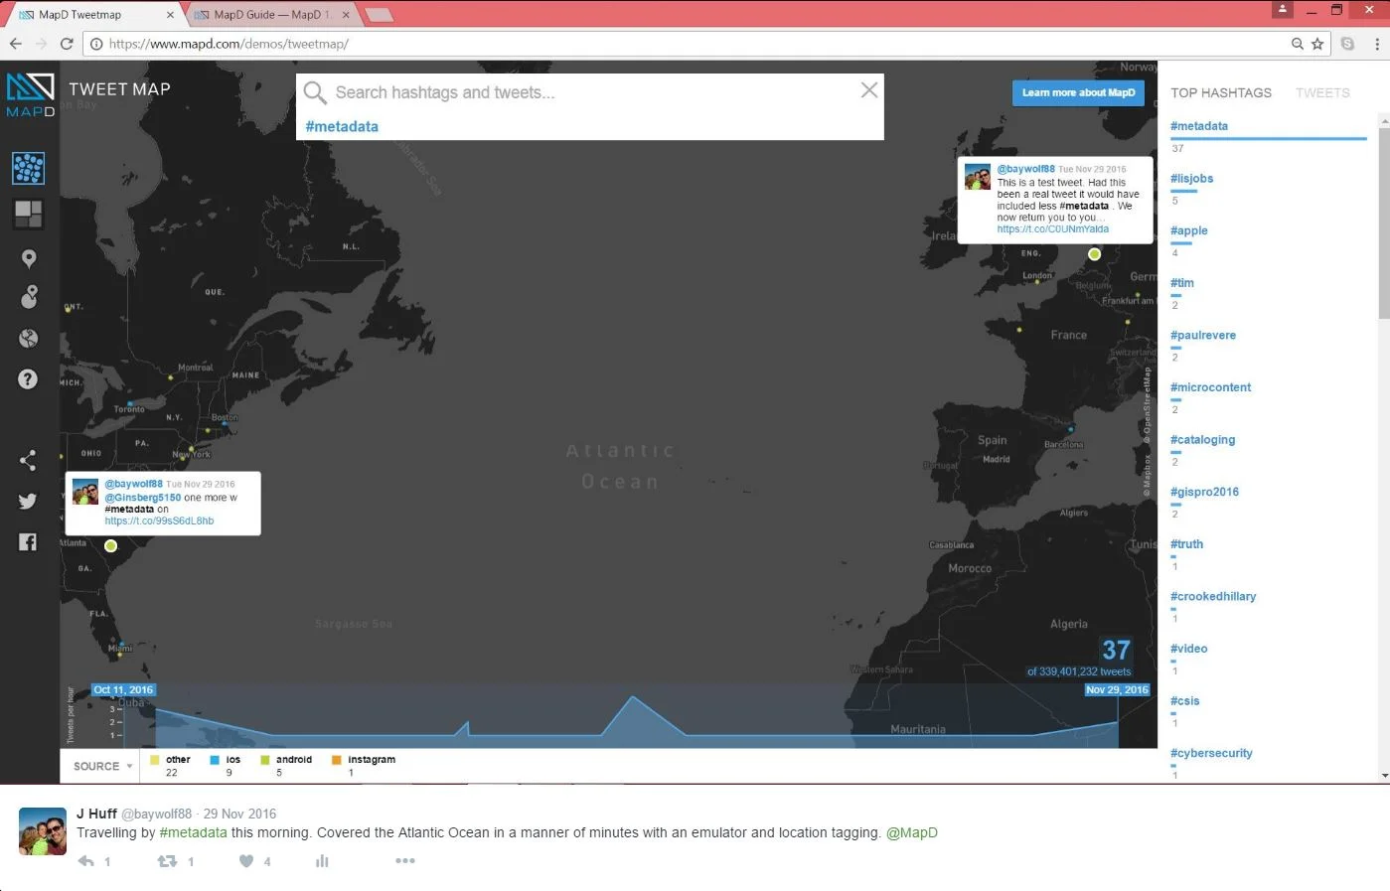Click @Ginsberg5150 mention in tweet popup

143,498
